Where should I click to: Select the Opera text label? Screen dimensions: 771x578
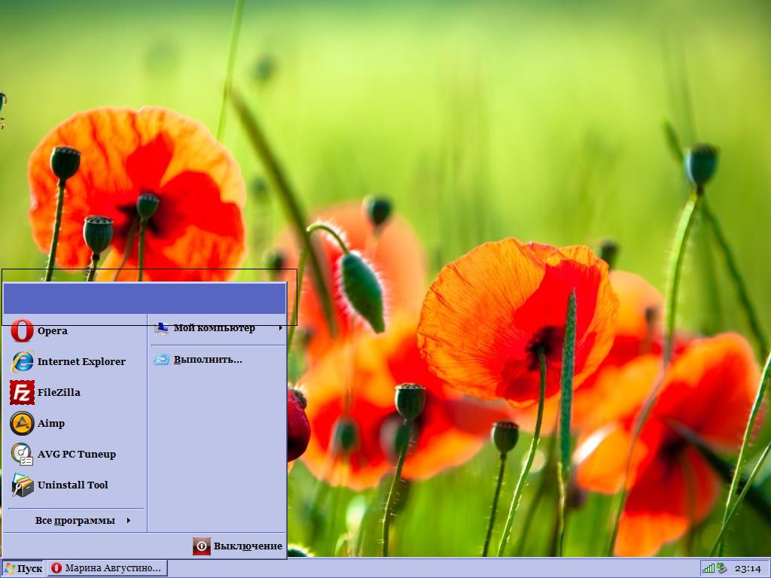click(53, 331)
